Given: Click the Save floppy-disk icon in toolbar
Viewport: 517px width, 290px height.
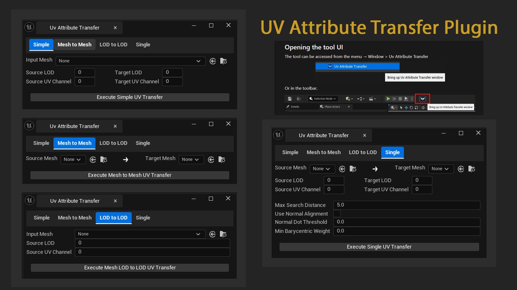Looking at the screenshot, I should coord(290,99).
